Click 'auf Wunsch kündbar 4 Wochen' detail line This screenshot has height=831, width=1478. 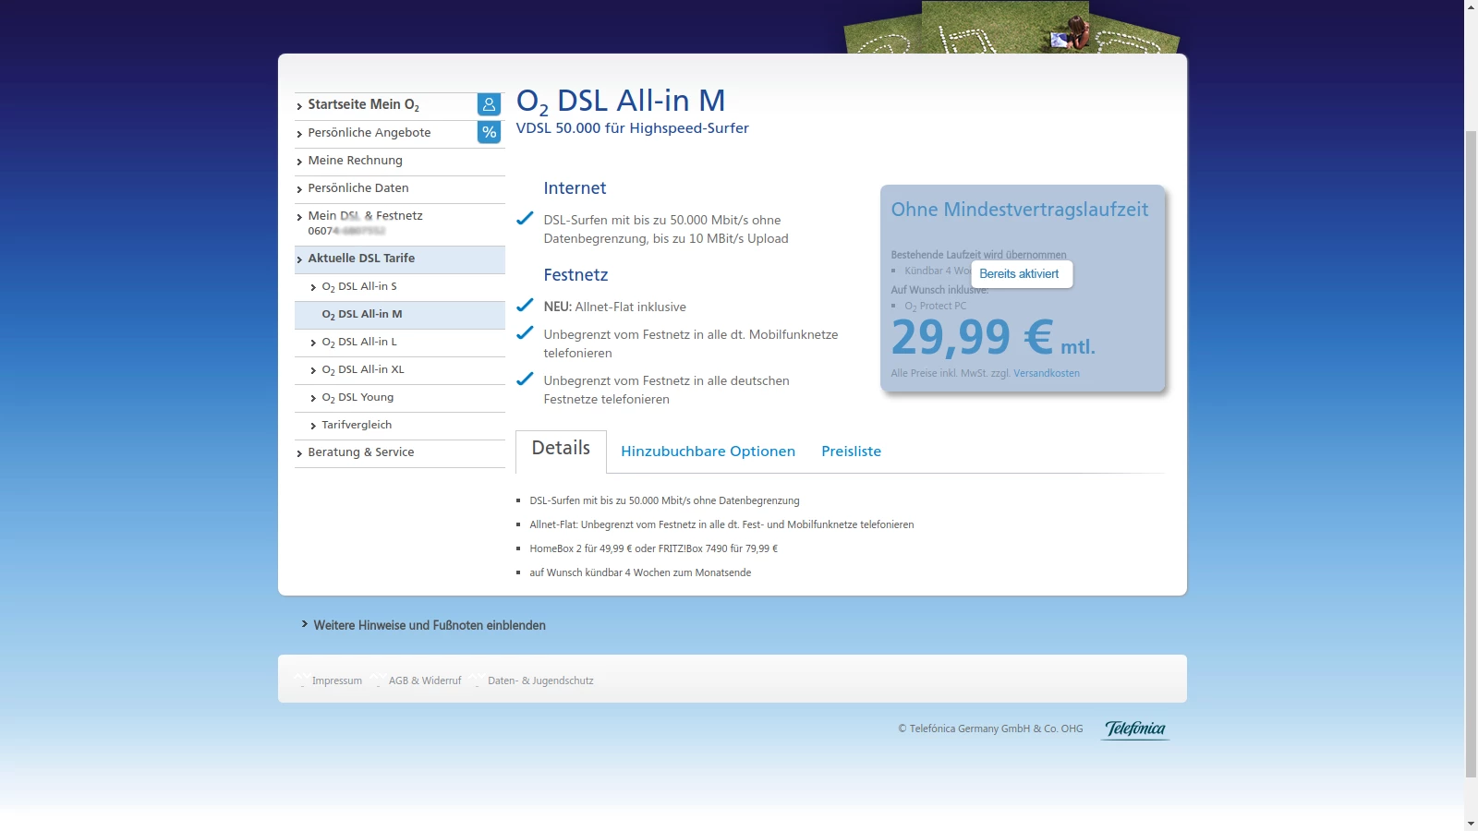tap(640, 572)
